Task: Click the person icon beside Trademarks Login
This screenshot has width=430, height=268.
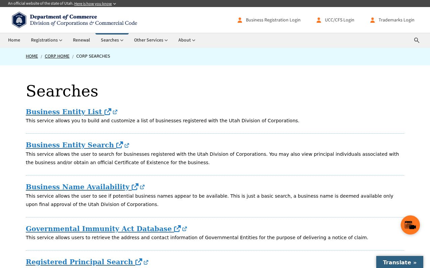Action: [x=373, y=20]
